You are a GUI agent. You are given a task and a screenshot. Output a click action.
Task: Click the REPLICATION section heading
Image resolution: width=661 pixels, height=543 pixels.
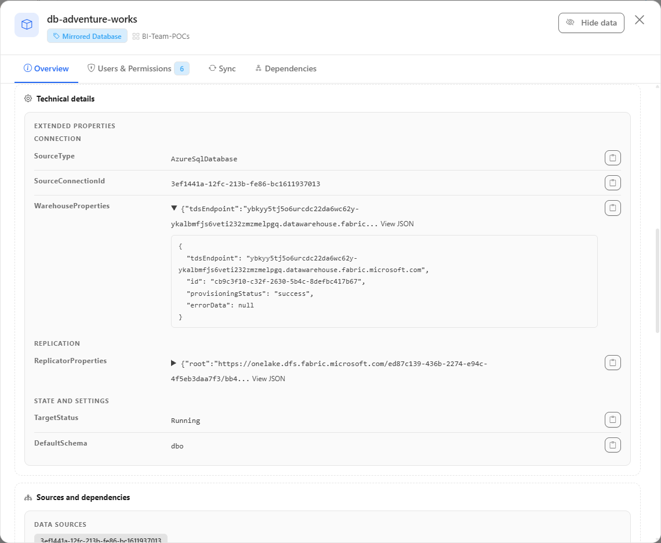57,343
